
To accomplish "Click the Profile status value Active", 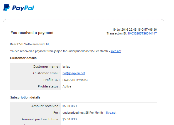I will (67, 86).
